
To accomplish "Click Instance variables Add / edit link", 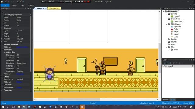I will coord(22,47).
